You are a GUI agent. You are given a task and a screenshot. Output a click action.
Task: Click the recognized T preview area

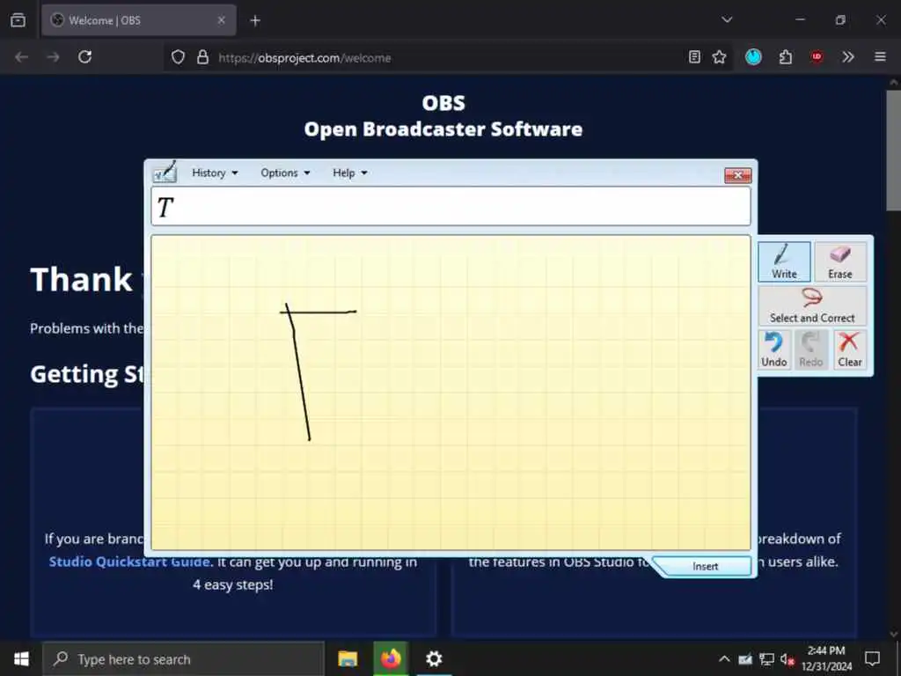[x=450, y=206]
